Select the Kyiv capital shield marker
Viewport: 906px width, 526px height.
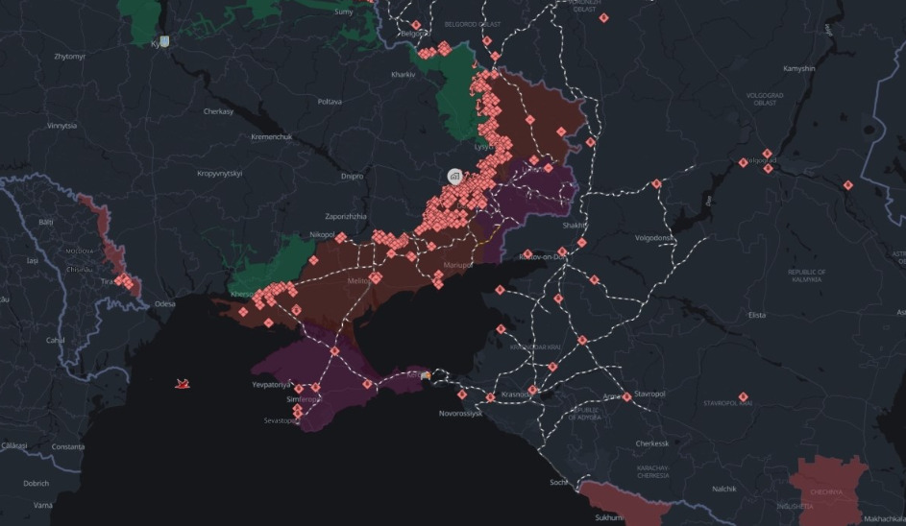(x=165, y=42)
